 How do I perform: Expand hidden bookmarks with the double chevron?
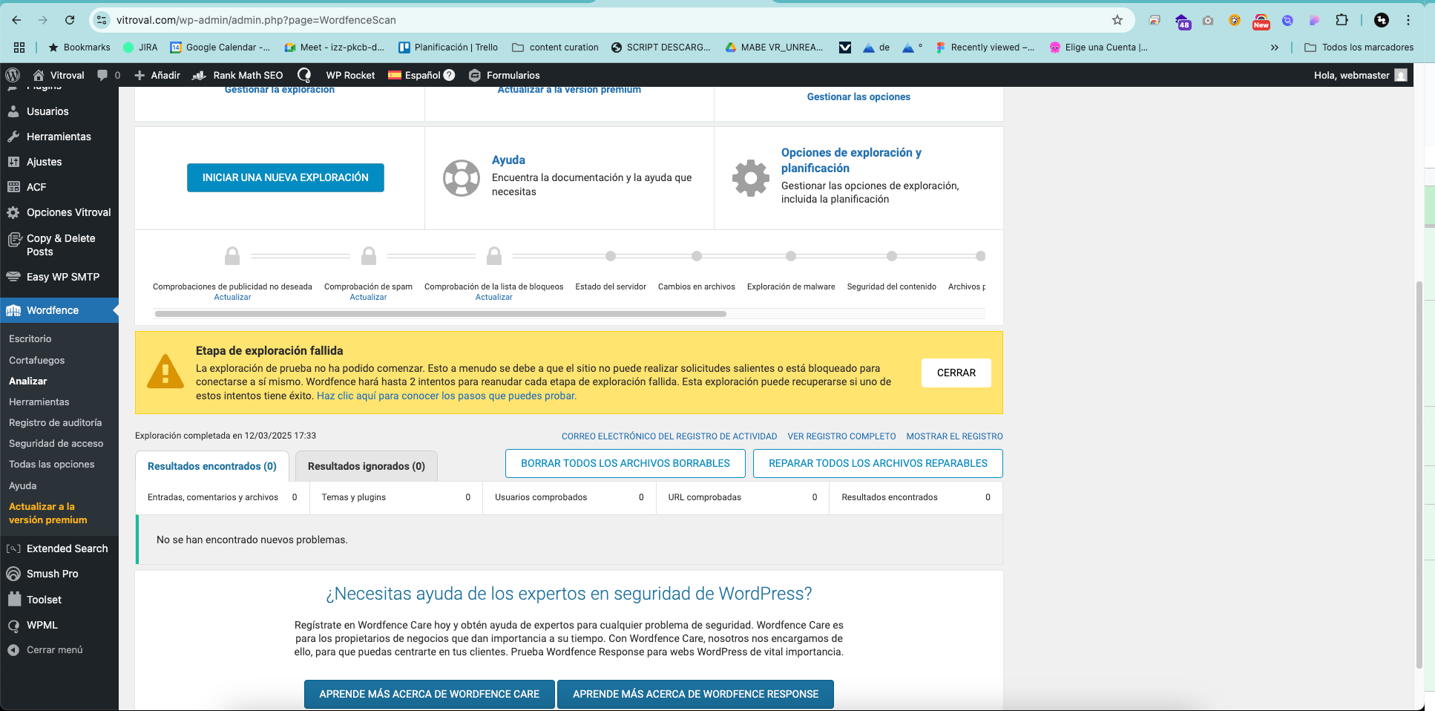pos(1275,47)
